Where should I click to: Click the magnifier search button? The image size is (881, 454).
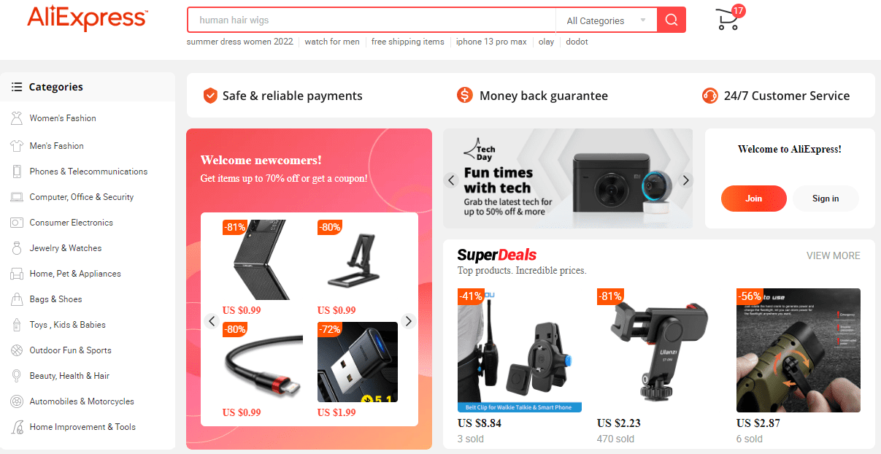point(672,20)
